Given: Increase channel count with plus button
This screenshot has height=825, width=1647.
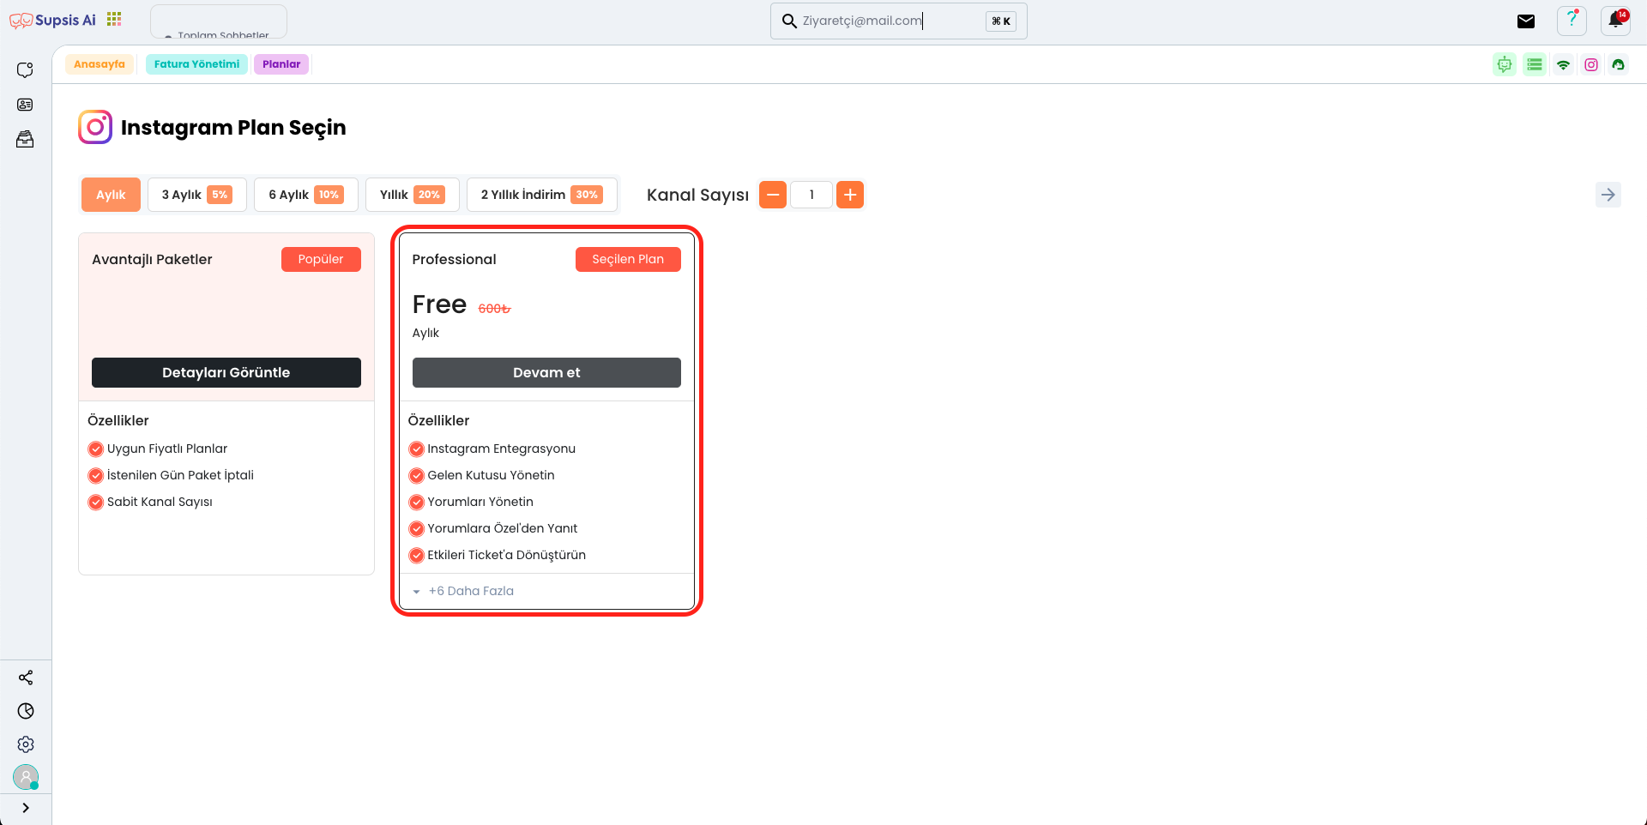Looking at the screenshot, I should pos(850,195).
